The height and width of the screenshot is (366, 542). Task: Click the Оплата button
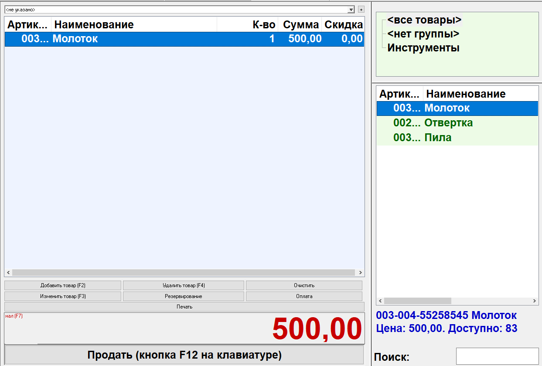pyautogui.click(x=304, y=296)
